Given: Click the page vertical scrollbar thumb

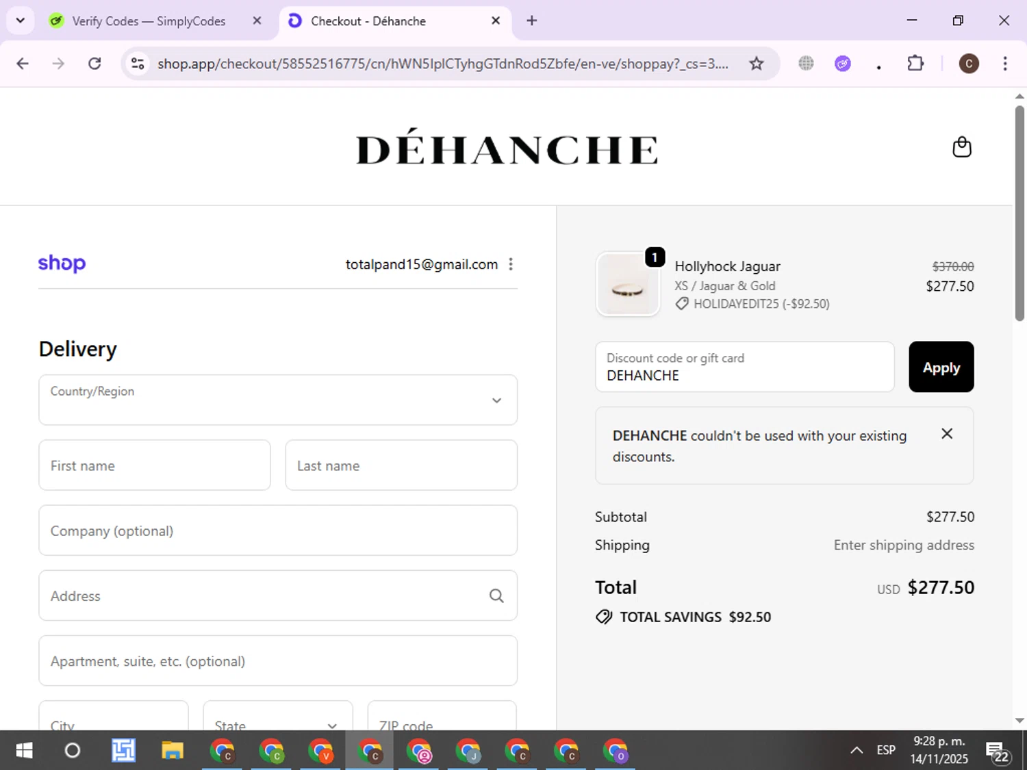Looking at the screenshot, I should pos(1019,212).
